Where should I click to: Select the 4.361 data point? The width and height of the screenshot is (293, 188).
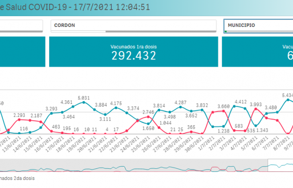tap(73, 107)
